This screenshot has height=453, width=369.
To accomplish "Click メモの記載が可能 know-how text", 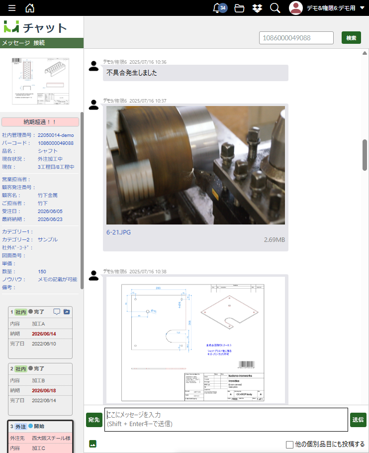I will [57, 279].
